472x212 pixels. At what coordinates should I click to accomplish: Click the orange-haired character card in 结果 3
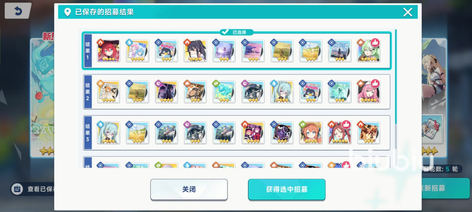[x=311, y=133]
